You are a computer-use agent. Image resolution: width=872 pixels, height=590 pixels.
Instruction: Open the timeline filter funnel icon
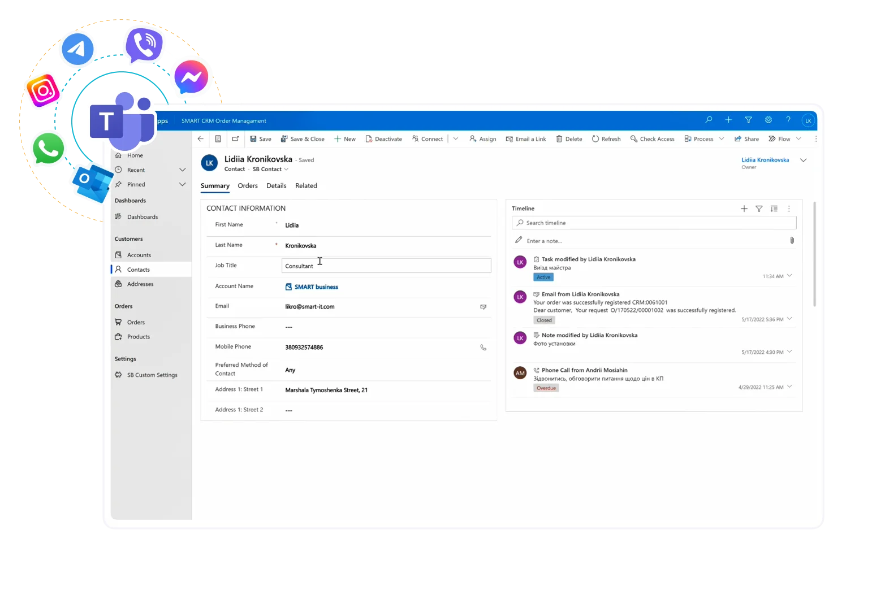pos(759,209)
